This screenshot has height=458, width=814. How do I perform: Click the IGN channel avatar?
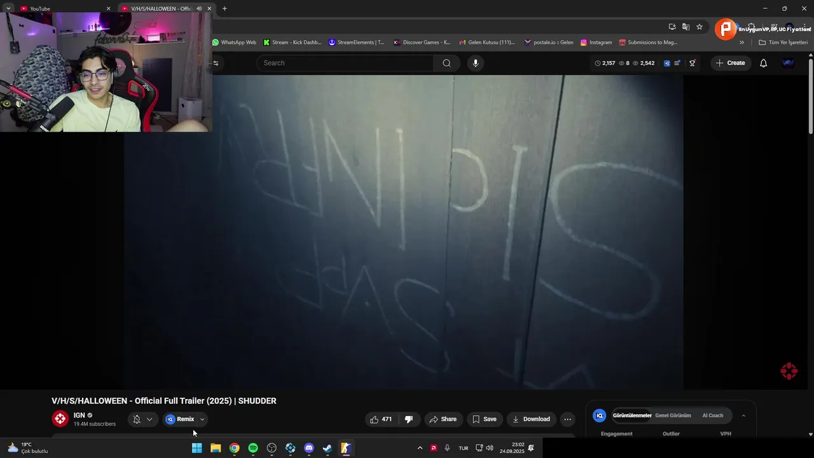(x=60, y=419)
